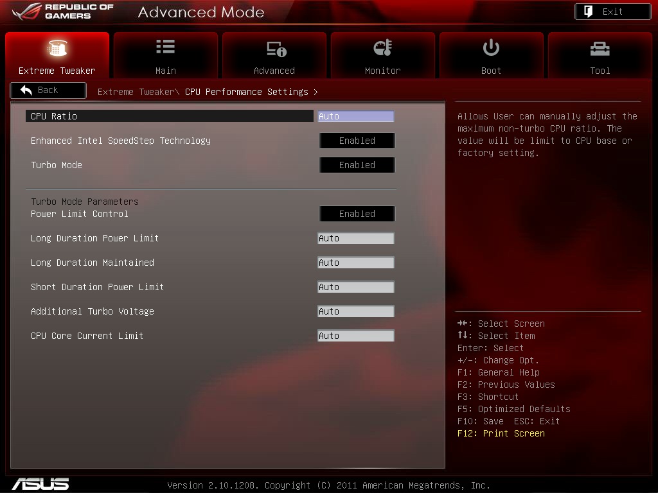The height and width of the screenshot is (493, 658).
Task: Select the Long Duration Power Limit label
Action: point(95,239)
